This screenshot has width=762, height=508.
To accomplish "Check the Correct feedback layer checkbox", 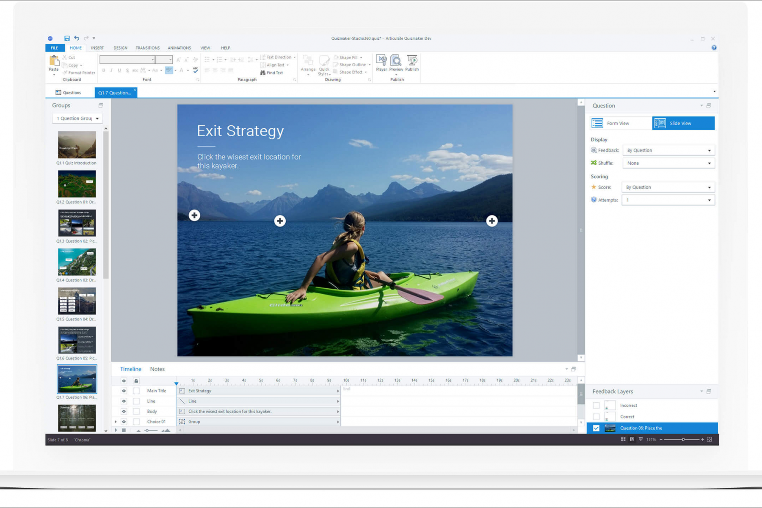I will click(596, 417).
